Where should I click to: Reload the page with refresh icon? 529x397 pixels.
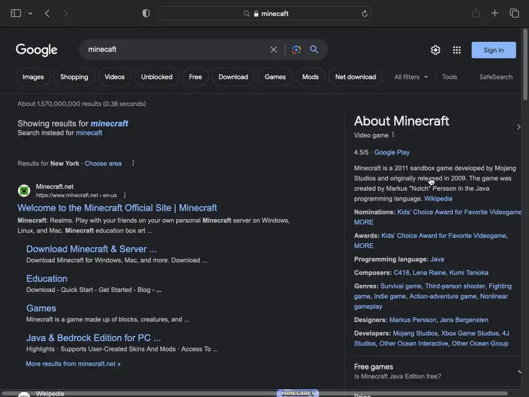(364, 13)
